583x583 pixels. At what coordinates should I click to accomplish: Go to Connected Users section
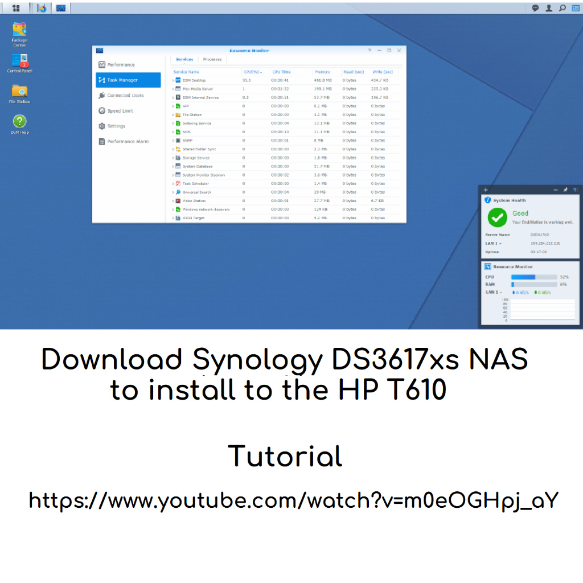[x=125, y=96]
